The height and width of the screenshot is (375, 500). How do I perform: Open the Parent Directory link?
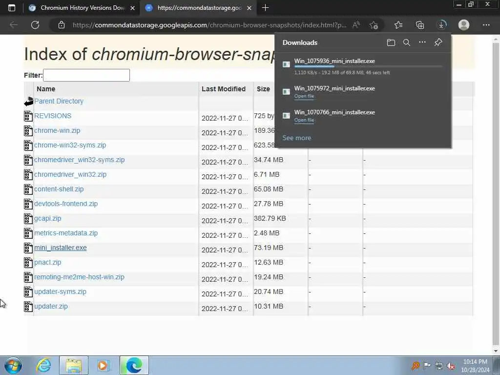coord(59,101)
